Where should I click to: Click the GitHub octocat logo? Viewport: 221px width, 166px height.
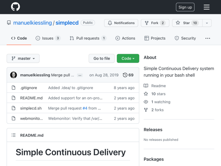[x=15, y=7]
